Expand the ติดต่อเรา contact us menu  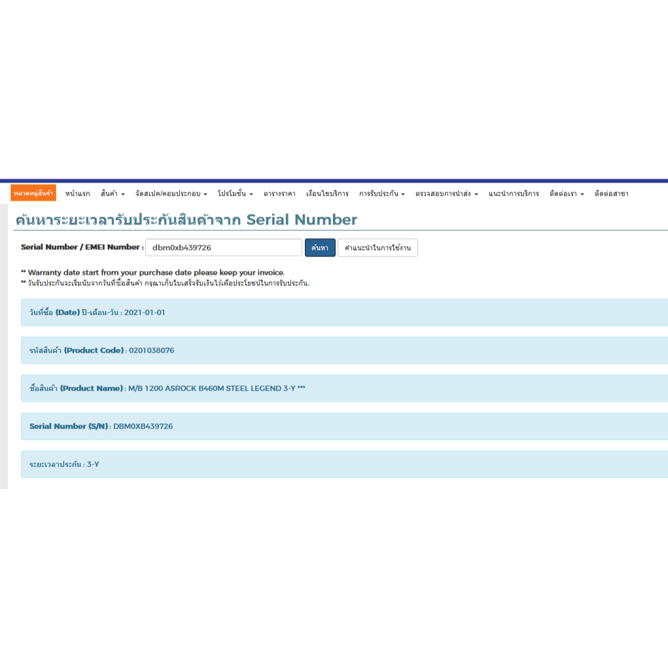pos(567,194)
